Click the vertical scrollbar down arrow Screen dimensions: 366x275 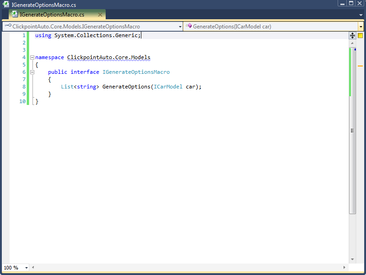tap(352, 259)
